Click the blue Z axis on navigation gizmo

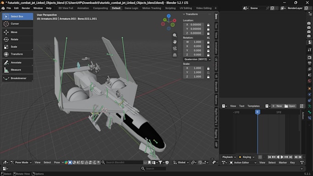point(169,16)
